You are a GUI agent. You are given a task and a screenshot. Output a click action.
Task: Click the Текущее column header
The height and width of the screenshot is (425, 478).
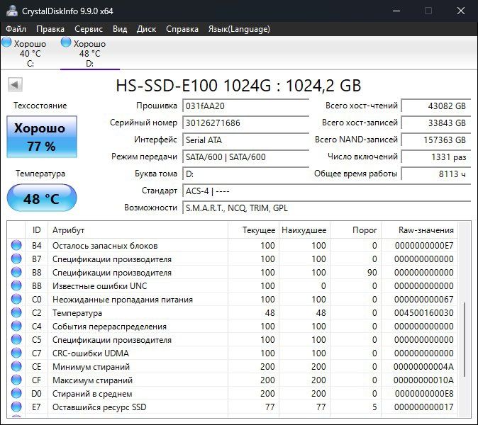tap(253, 230)
